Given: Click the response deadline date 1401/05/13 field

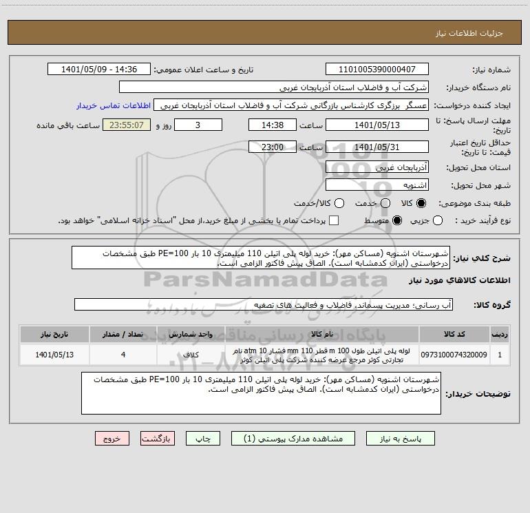Looking at the screenshot, I should click(x=377, y=125).
